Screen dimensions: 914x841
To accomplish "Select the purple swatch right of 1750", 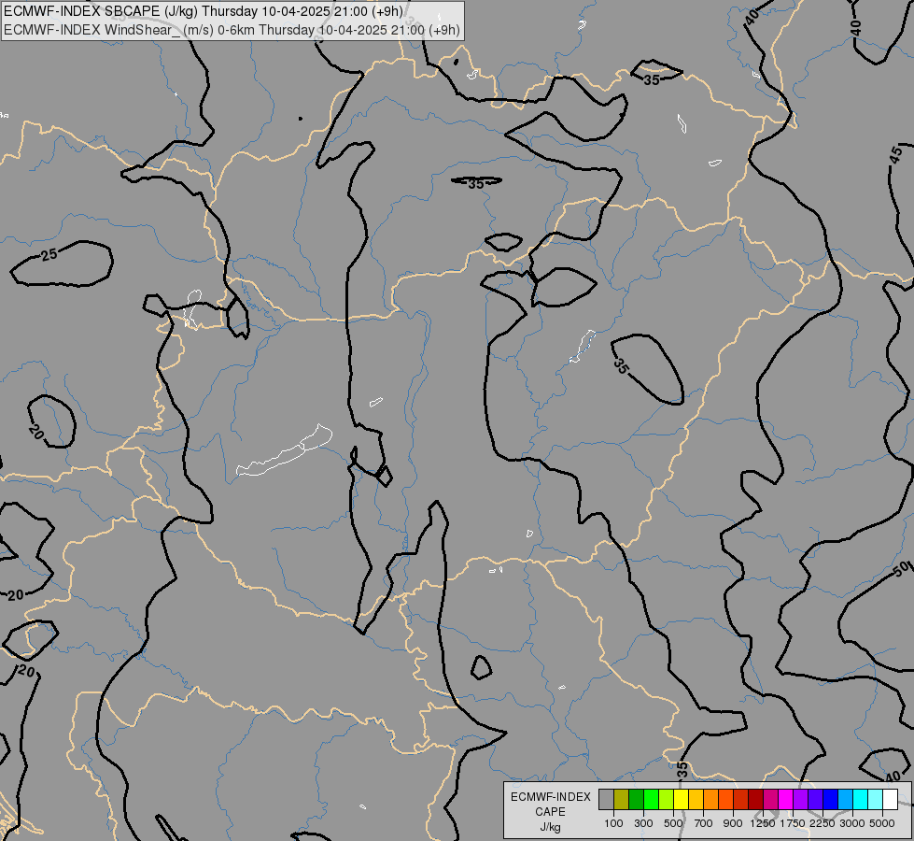I will 801,800.
